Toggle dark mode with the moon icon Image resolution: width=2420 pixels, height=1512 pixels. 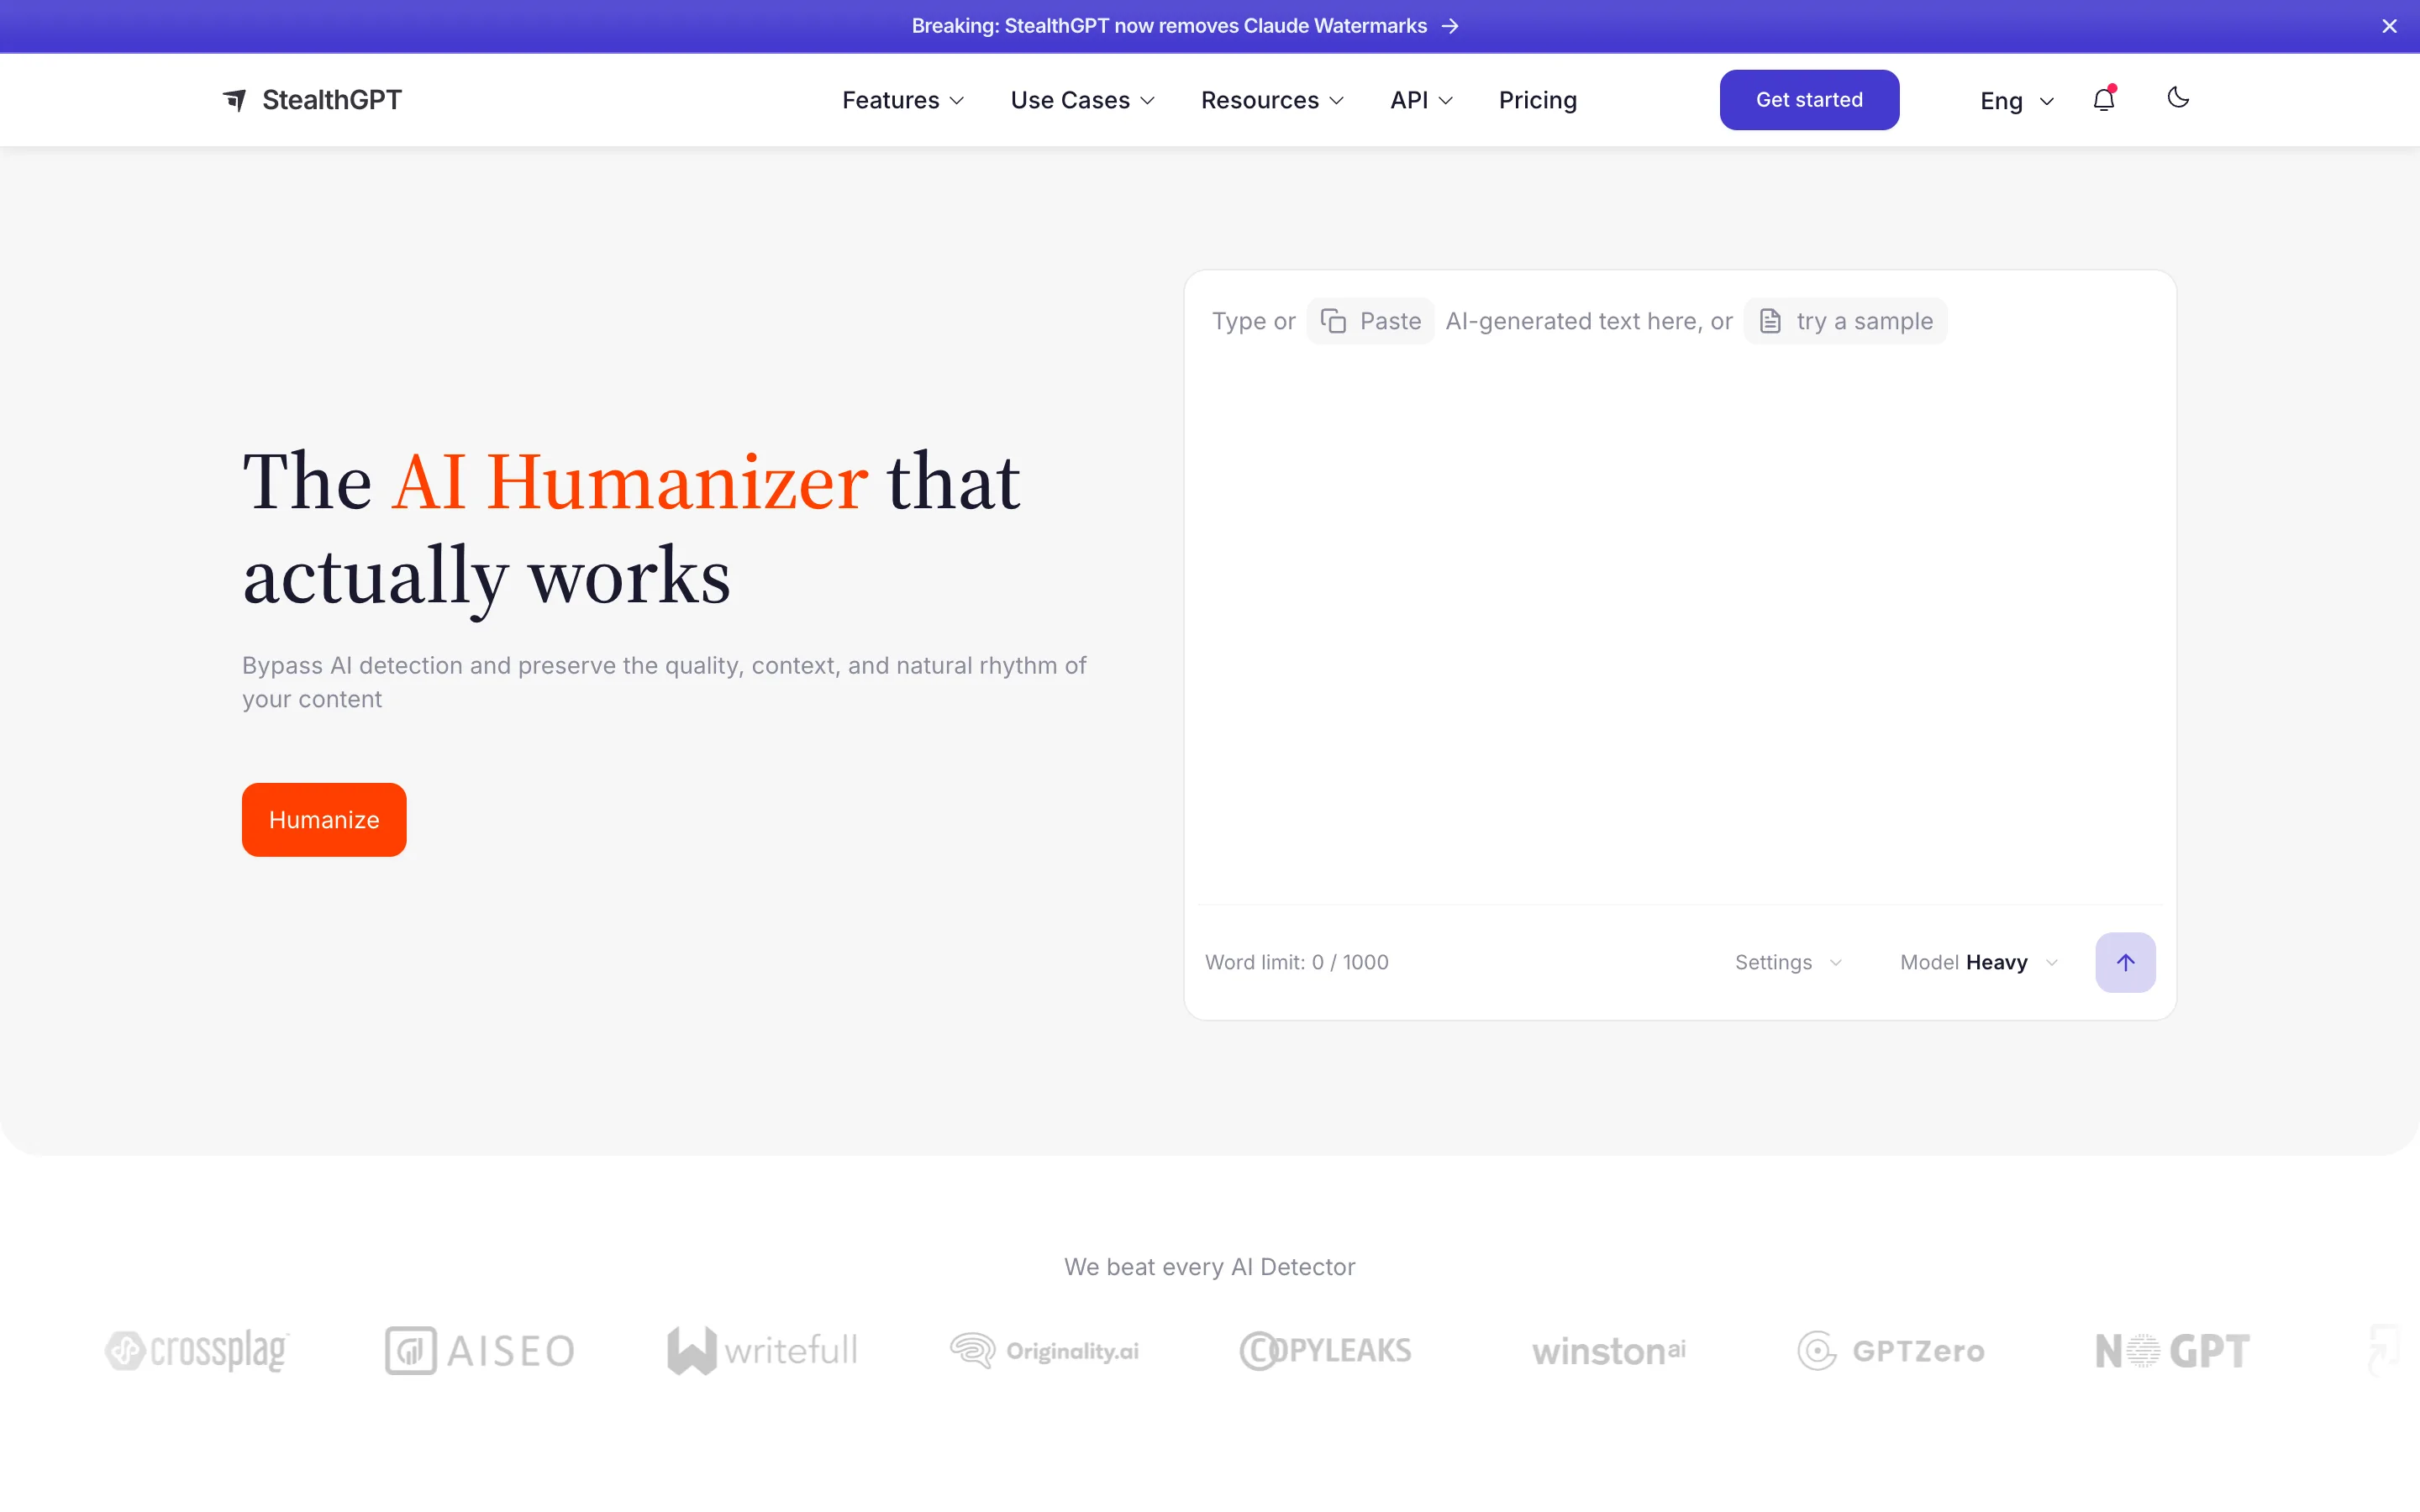[x=2178, y=98]
